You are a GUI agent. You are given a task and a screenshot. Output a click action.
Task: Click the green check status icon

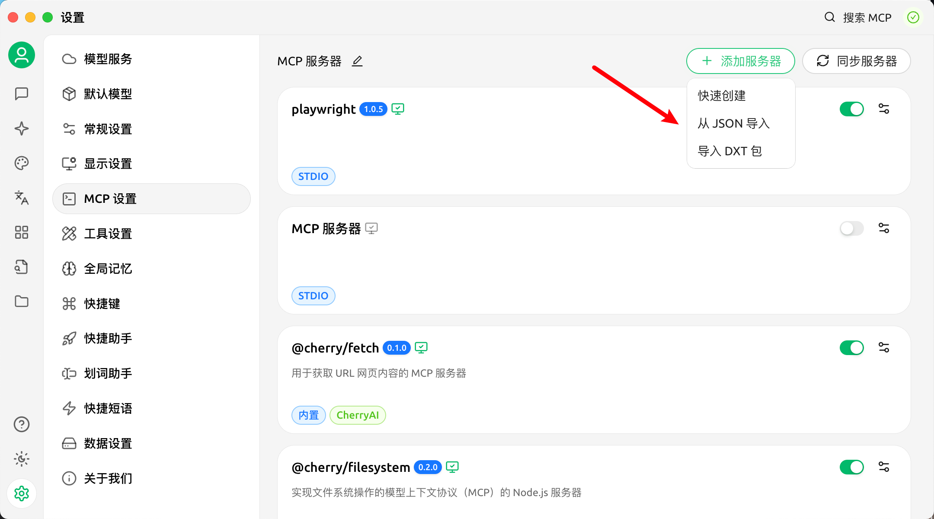pyautogui.click(x=913, y=17)
